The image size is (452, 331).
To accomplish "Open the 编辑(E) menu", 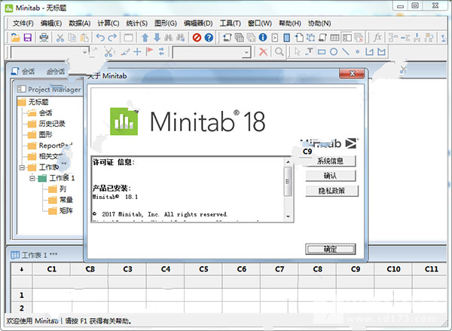I will click(51, 23).
